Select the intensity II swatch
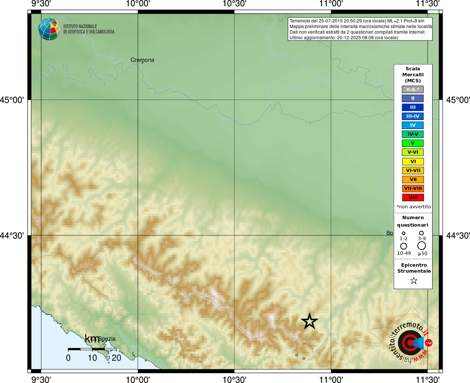This screenshot has width=470, height=383. [x=413, y=98]
